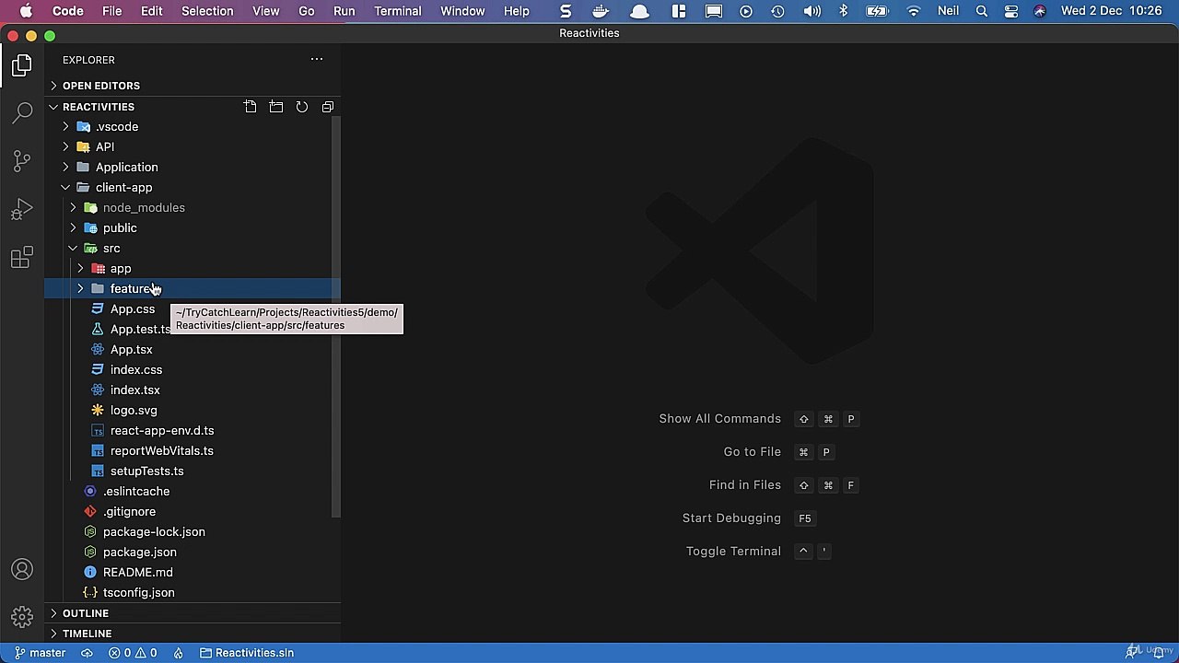
Task: Click the Siri menu bar icon
Action: coord(1040,11)
